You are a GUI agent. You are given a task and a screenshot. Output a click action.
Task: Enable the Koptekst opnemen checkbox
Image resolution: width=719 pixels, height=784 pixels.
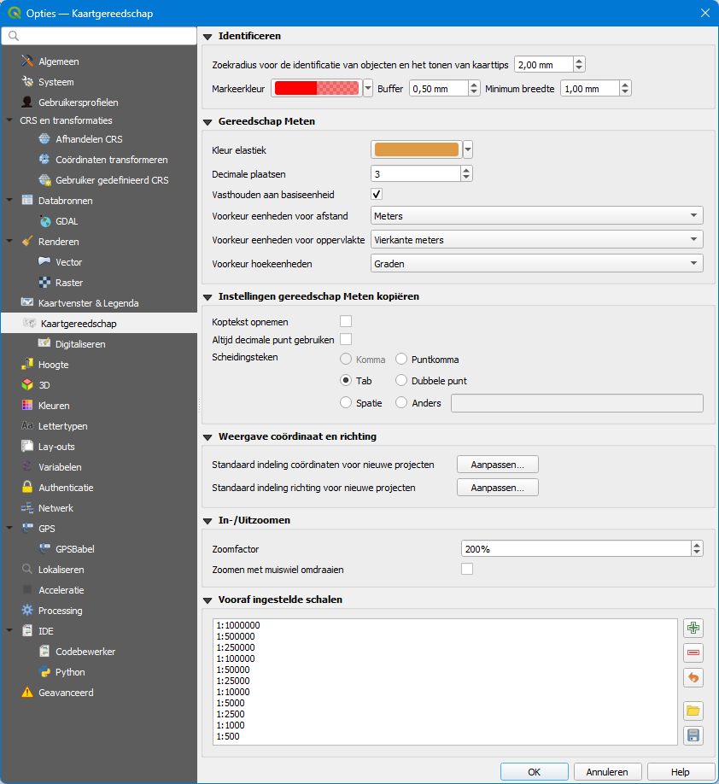pos(346,321)
